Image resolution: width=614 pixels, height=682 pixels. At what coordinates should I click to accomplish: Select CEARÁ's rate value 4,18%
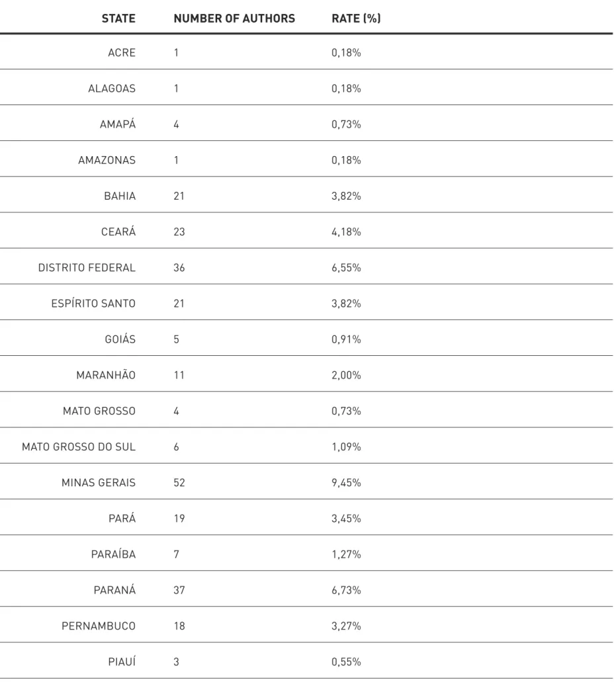click(x=346, y=232)
